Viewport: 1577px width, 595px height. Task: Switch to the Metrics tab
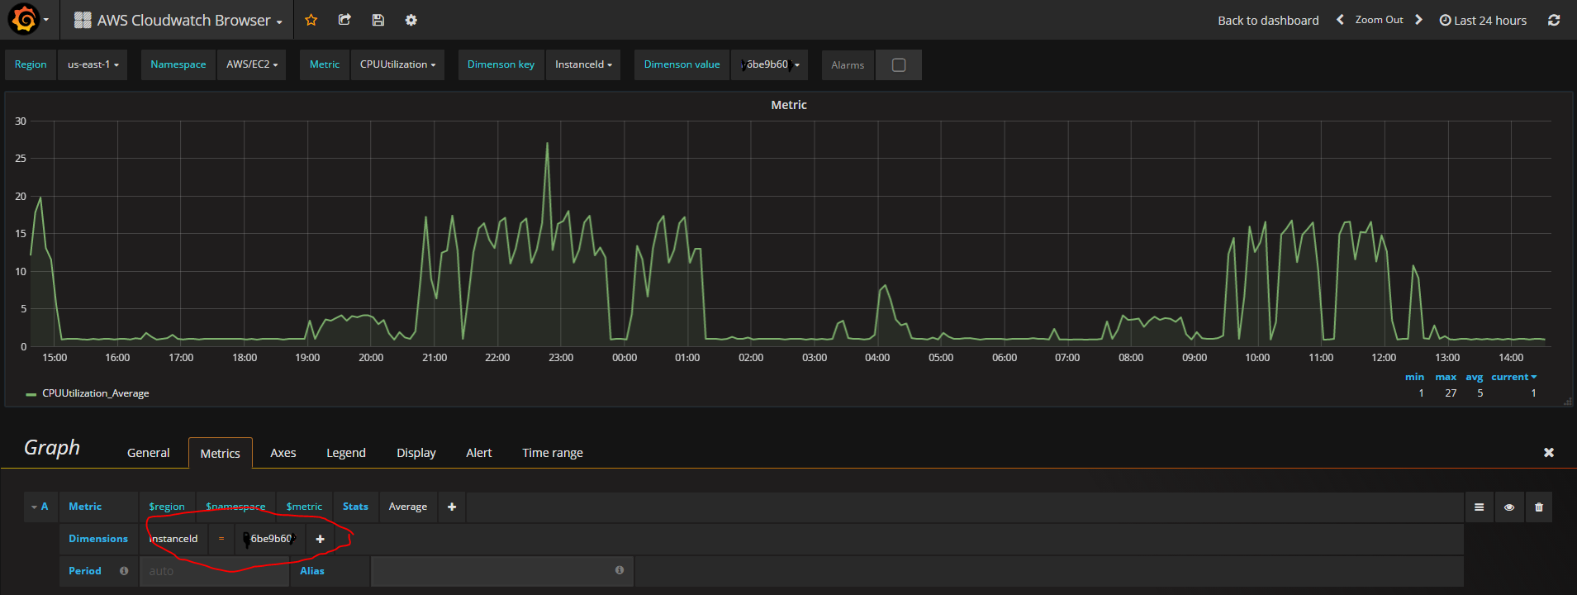pyautogui.click(x=221, y=453)
